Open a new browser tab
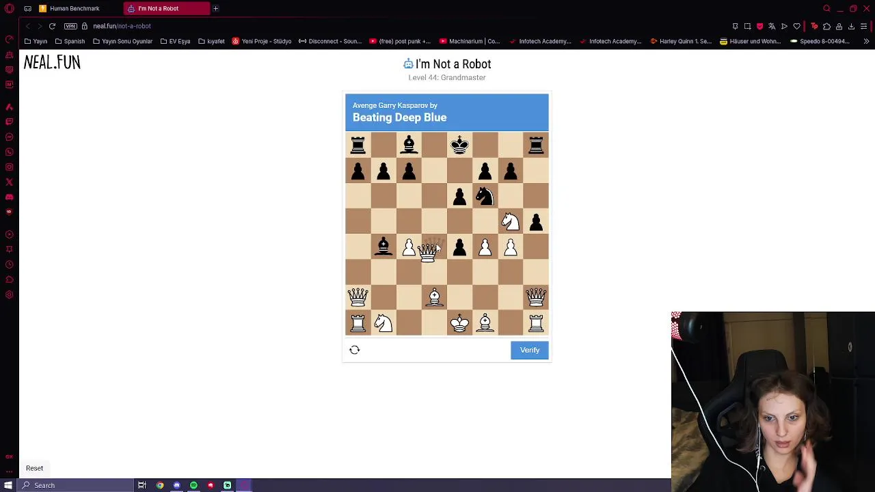This screenshot has height=492, width=875. pyautogui.click(x=215, y=8)
